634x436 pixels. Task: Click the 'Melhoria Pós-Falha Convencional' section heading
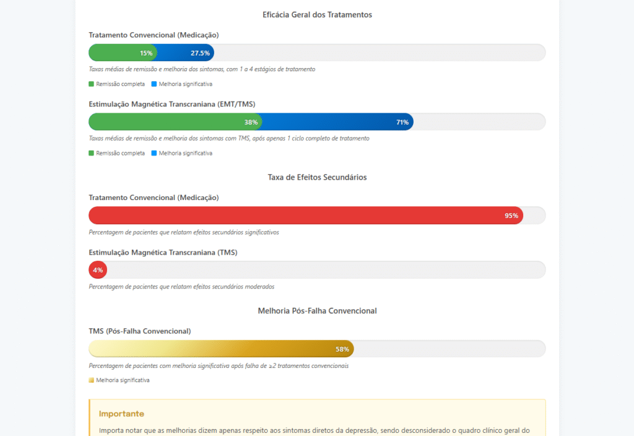coord(317,310)
